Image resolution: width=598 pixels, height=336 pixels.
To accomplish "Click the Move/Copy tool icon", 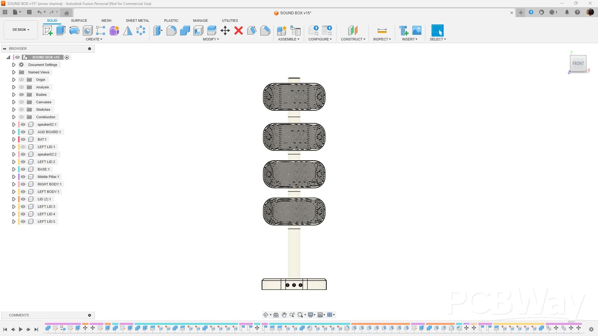I will 225,30.
